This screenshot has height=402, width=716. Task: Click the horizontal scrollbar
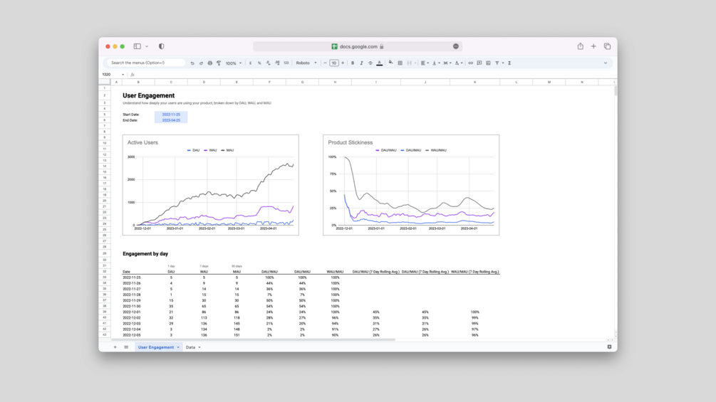point(254,339)
